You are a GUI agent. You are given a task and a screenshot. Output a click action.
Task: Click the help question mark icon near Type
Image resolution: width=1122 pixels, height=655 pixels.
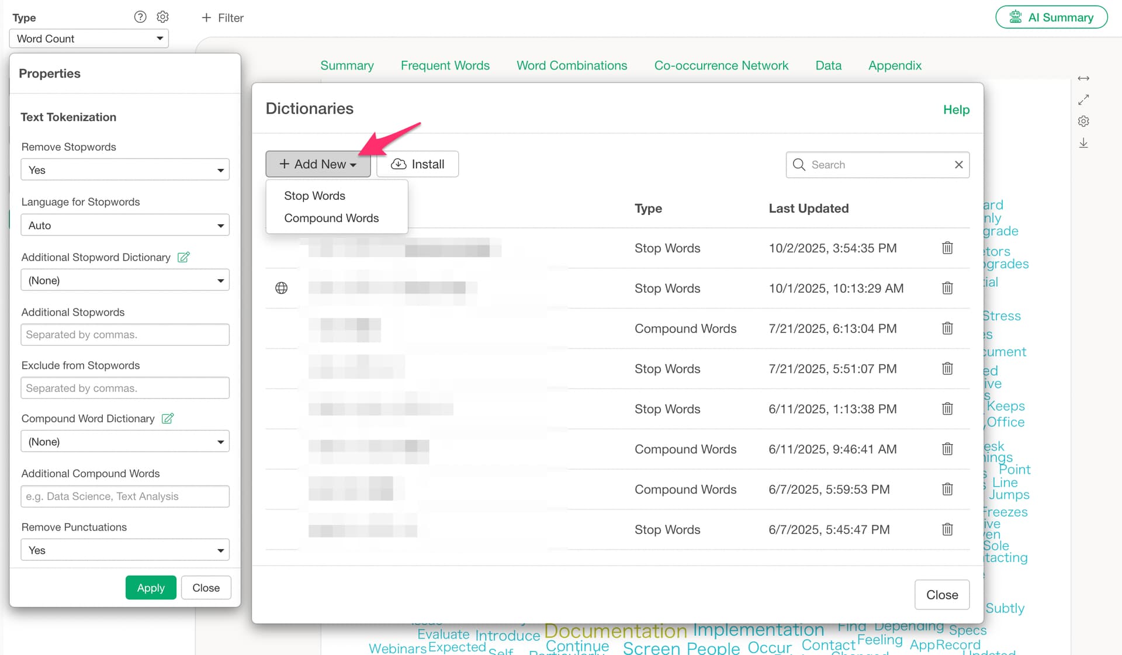[x=140, y=17]
